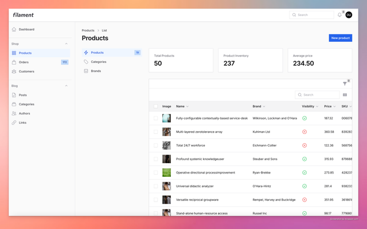
Task: Switch to the Categories sub-navigation tab
Action: (112, 62)
